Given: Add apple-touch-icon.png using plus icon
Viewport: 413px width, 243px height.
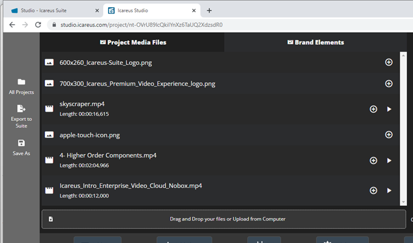Looking at the screenshot, I should pos(389,134).
